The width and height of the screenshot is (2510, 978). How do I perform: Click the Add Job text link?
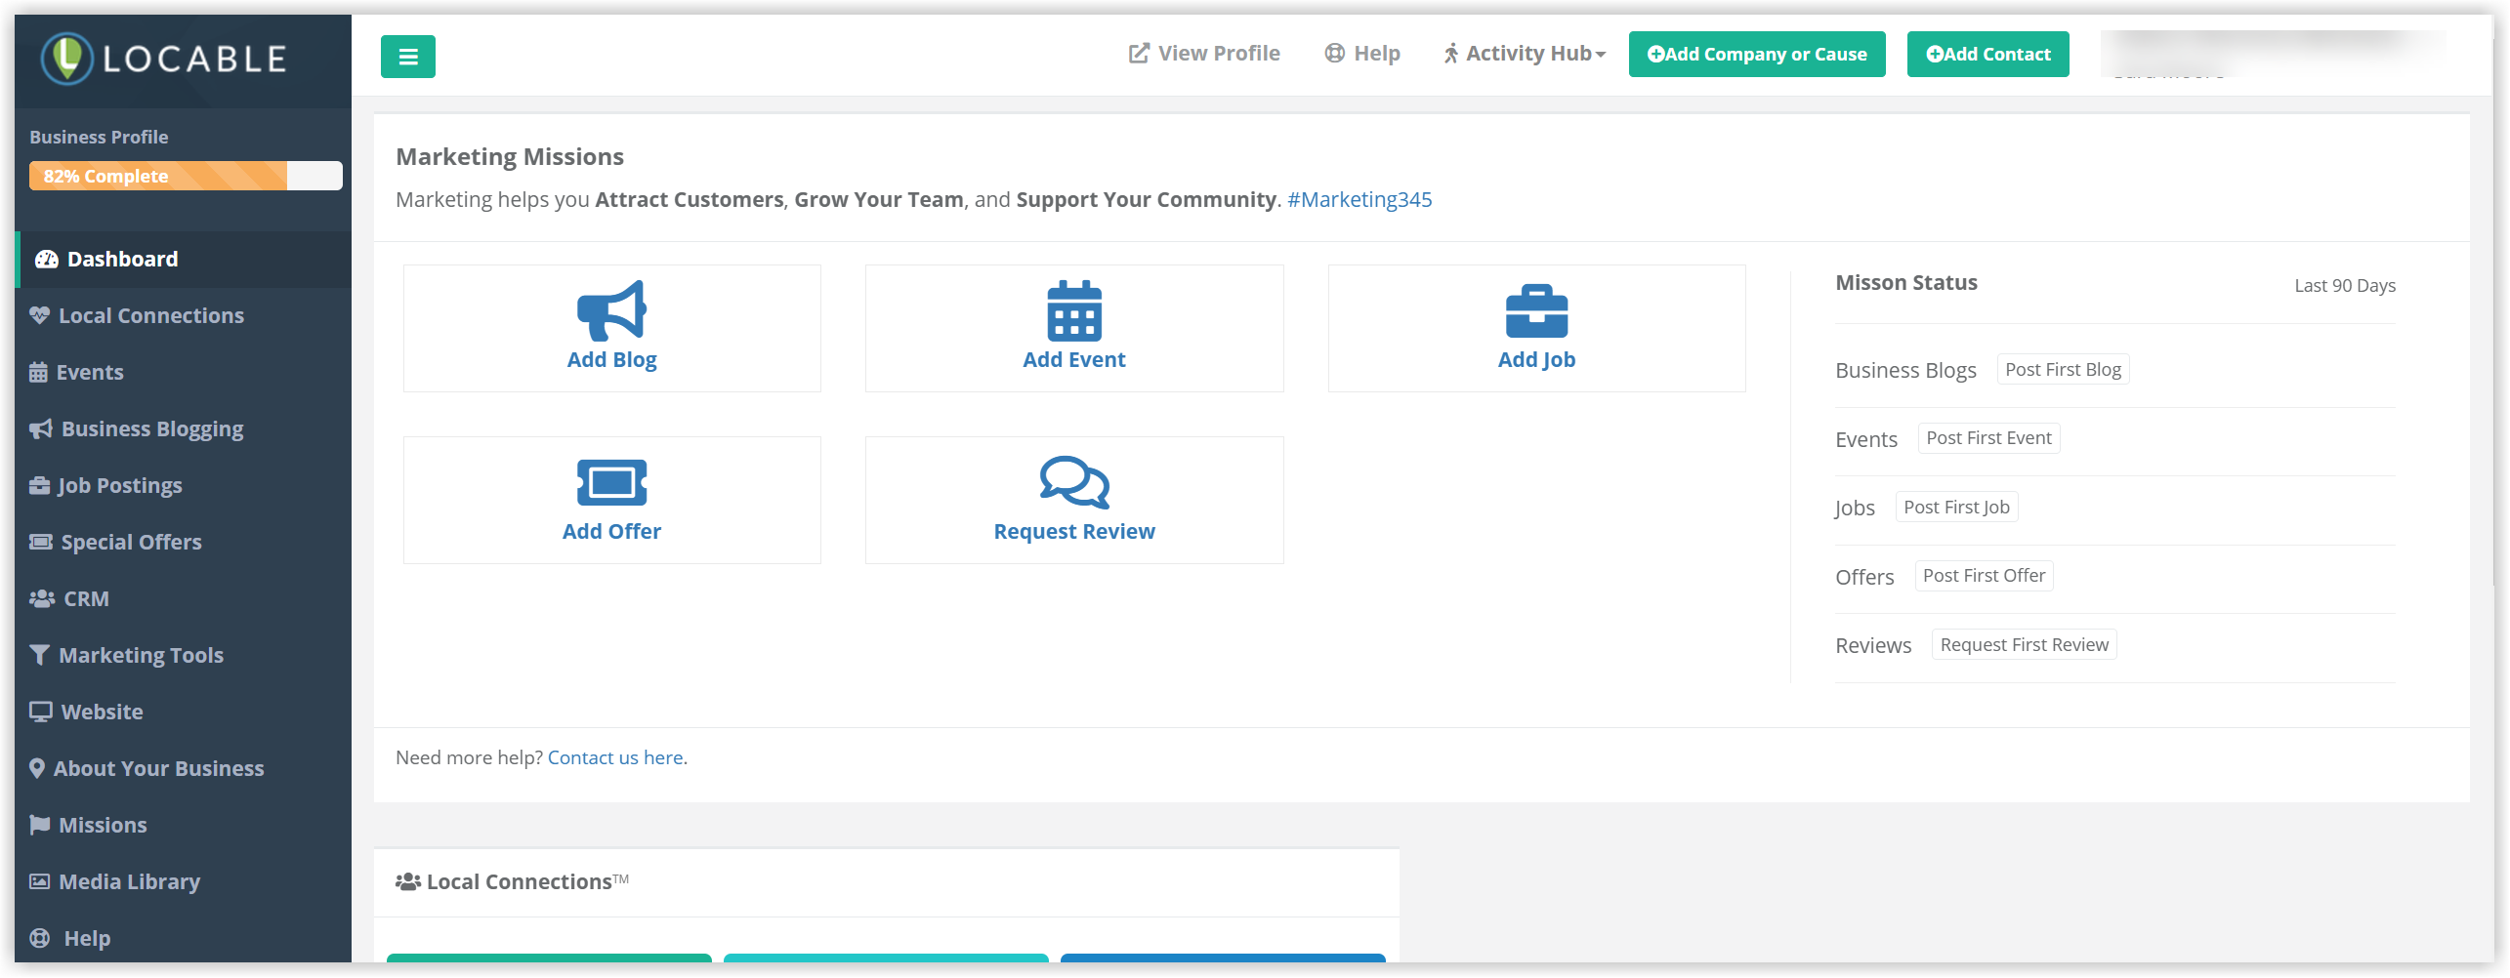click(1536, 360)
